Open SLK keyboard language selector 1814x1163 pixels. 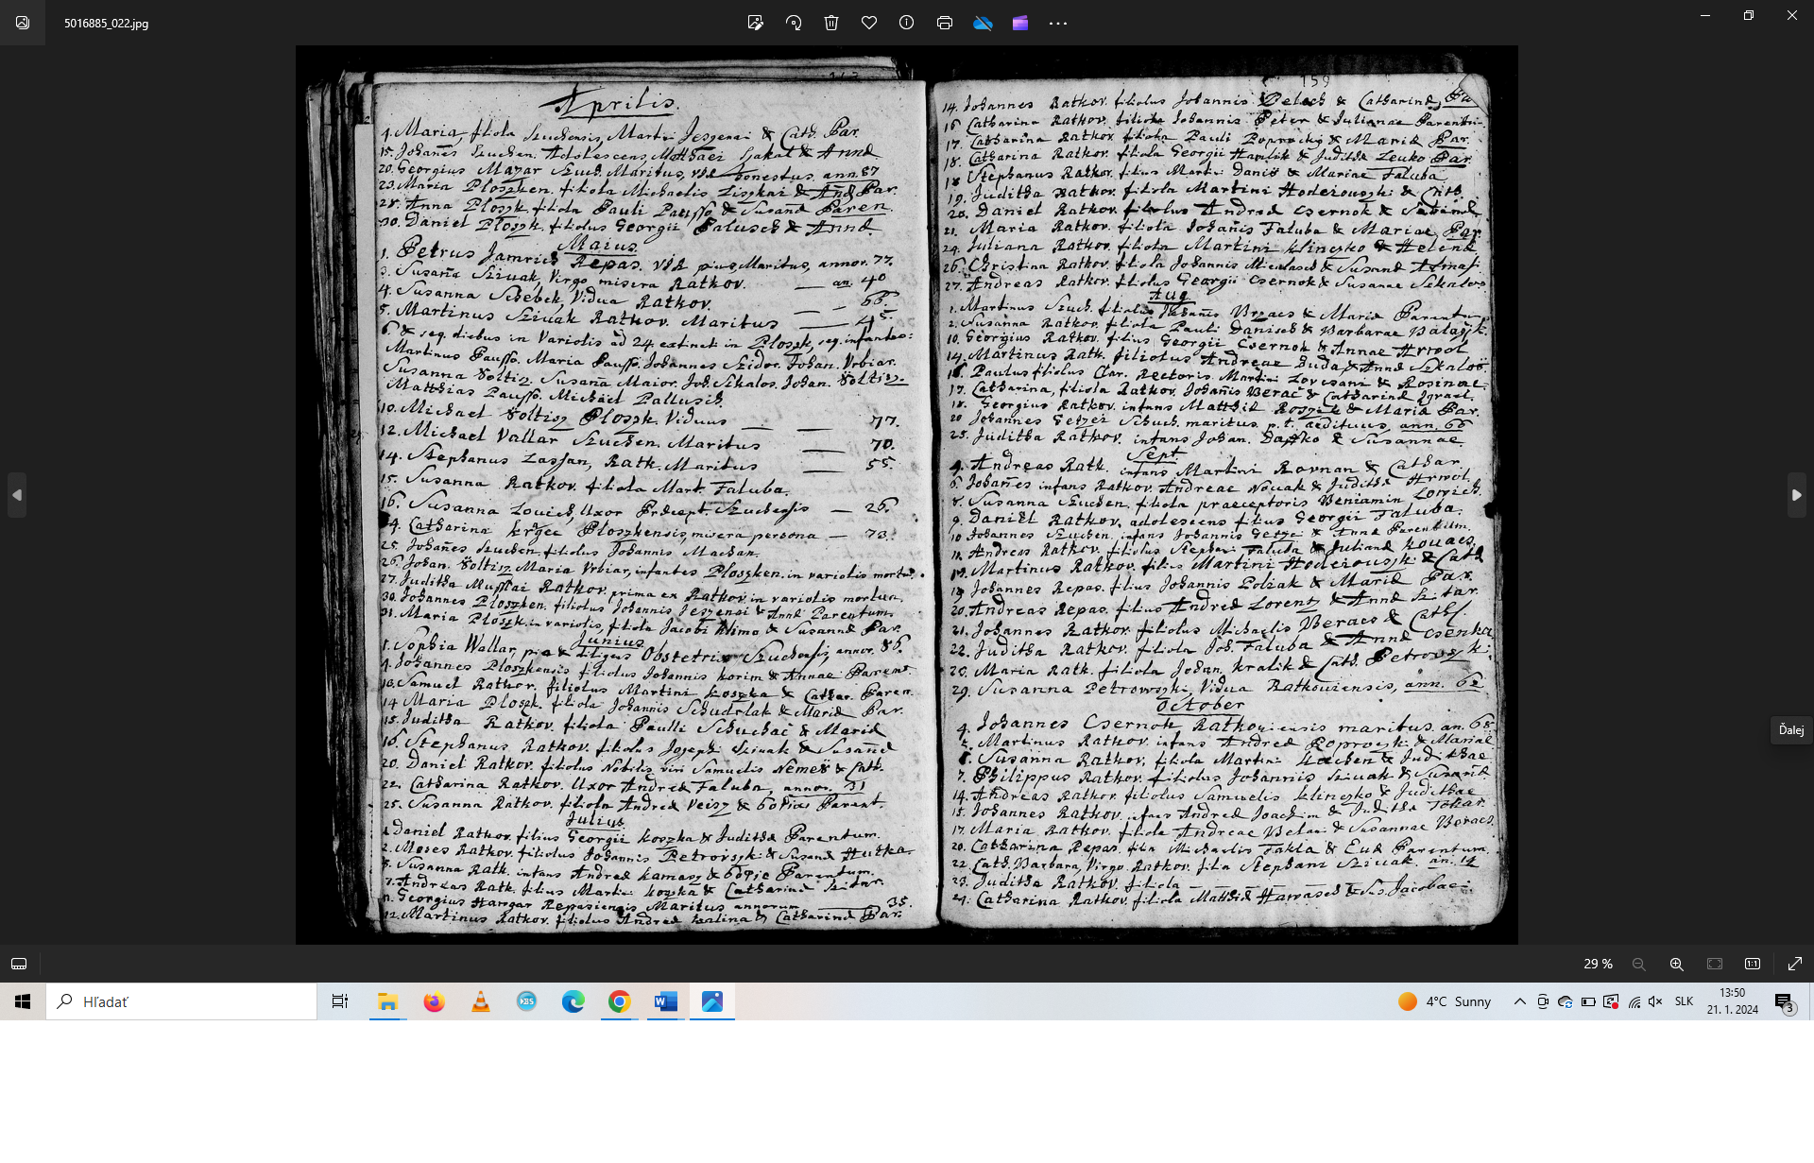(1684, 1001)
